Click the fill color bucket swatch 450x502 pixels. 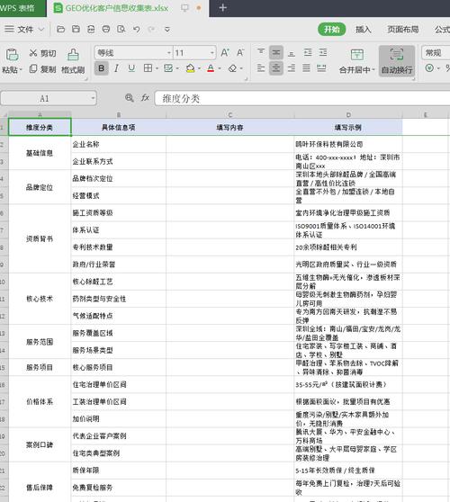[x=190, y=68]
